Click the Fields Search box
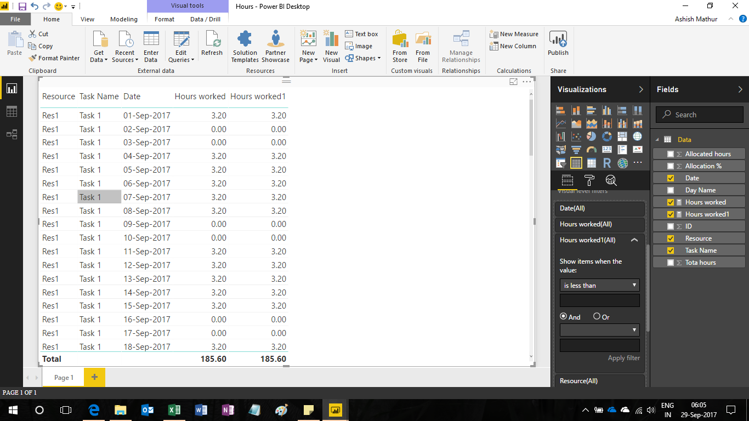This screenshot has height=421, width=749. [699, 115]
